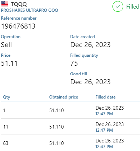The height and width of the screenshot is (151, 140).
Task: Click the 51.11 price value
Action: (9, 63)
